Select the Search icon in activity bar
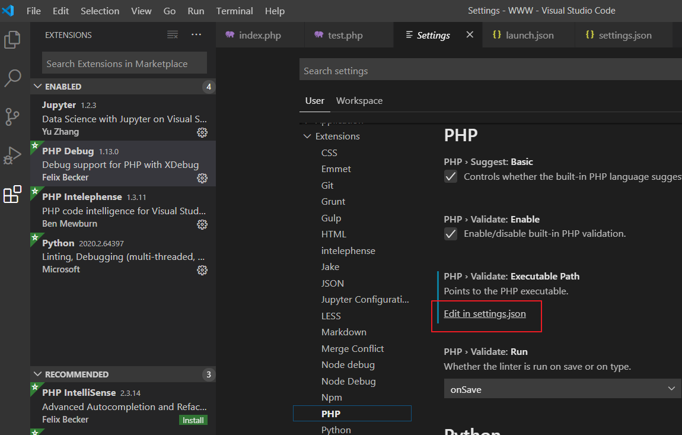682x435 pixels. (x=12, y=78)
